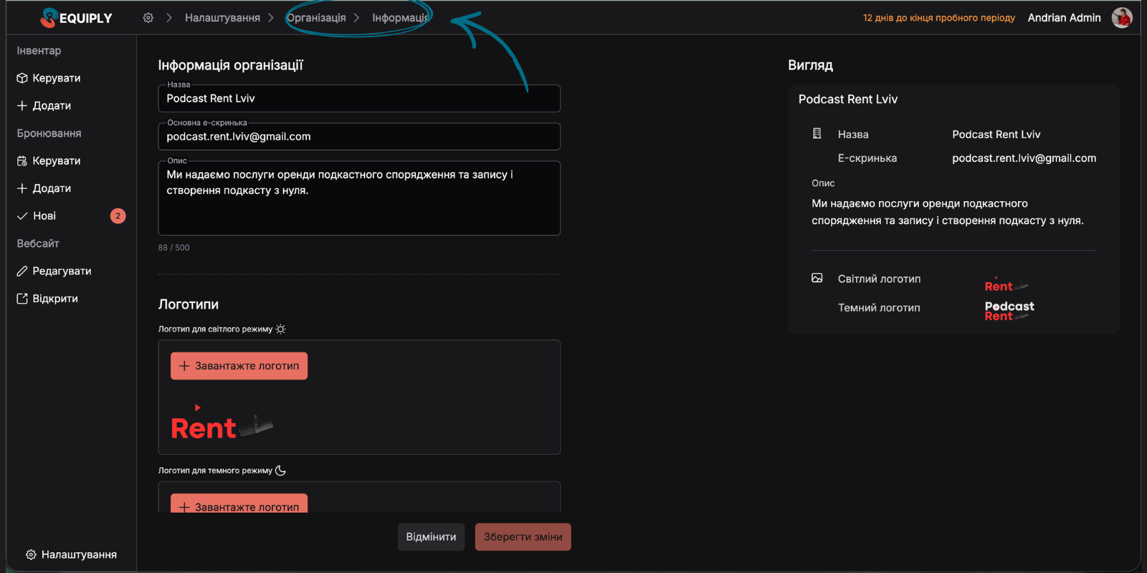Image resolution: width=1147 pixels, height=573 pixels.
Task: Click the preview email podcast.rent.lviv@gmail.com
Action: 1024,158
